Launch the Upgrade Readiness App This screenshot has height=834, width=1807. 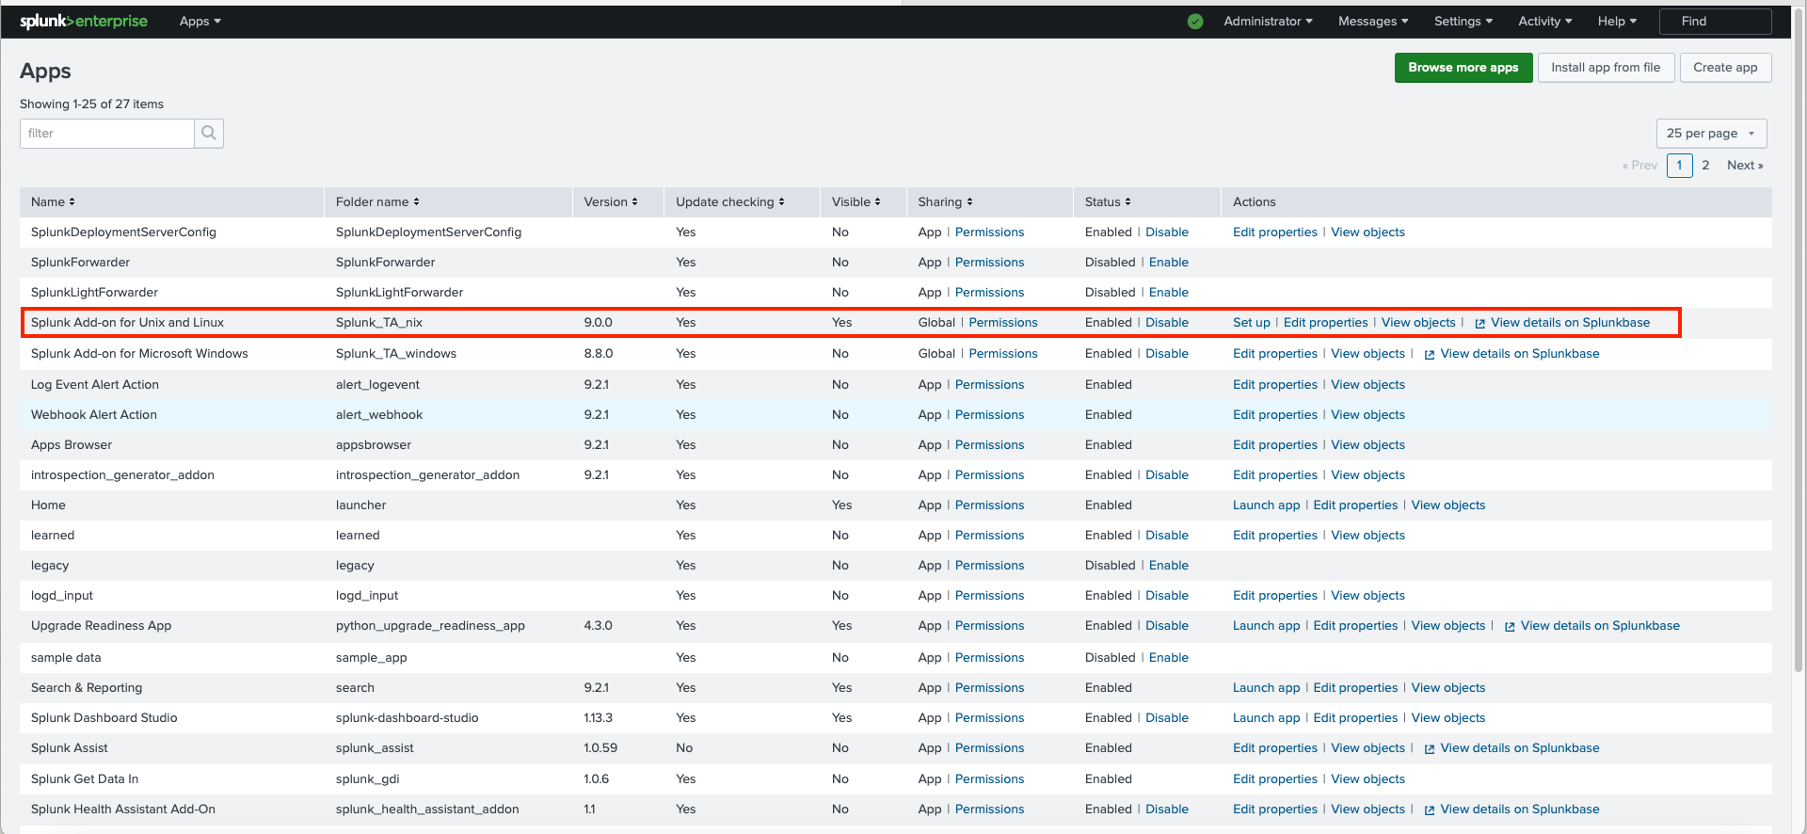tap(1266, 625)
